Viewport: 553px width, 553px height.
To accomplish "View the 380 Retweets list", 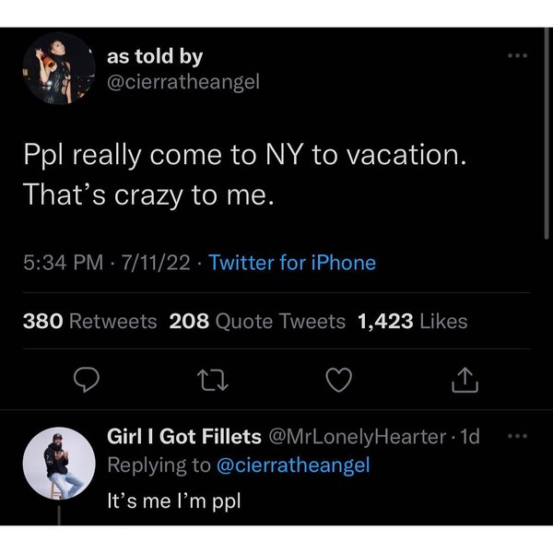I will tap(89, 322).
